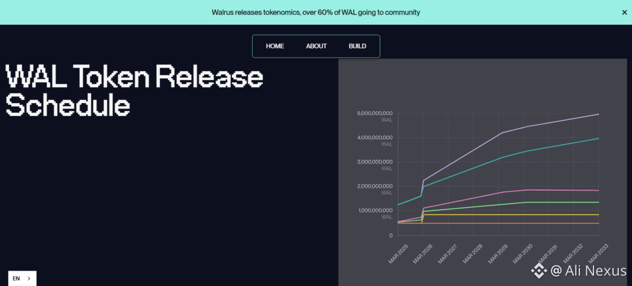Click the MAR 2027 axis label
632x286 pixels.
coord(448,254)
